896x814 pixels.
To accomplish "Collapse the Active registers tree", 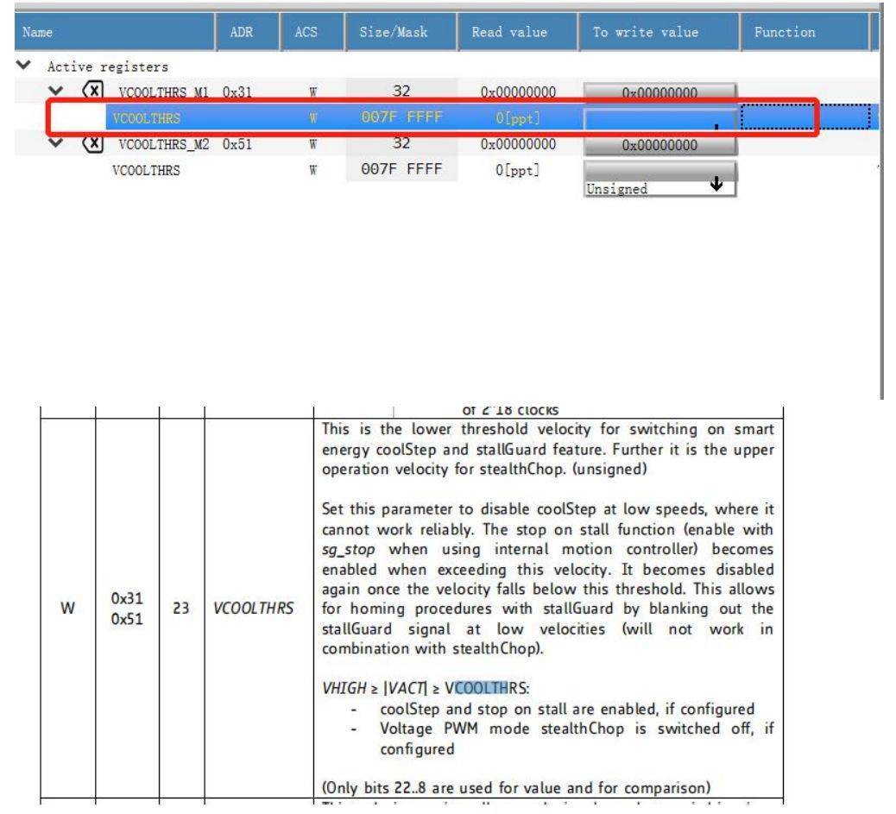I will coord(9,66).
